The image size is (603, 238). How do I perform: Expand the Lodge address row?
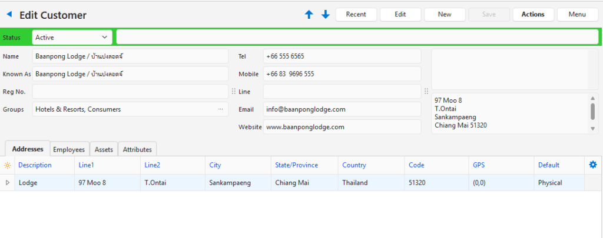tap(8, 183)
